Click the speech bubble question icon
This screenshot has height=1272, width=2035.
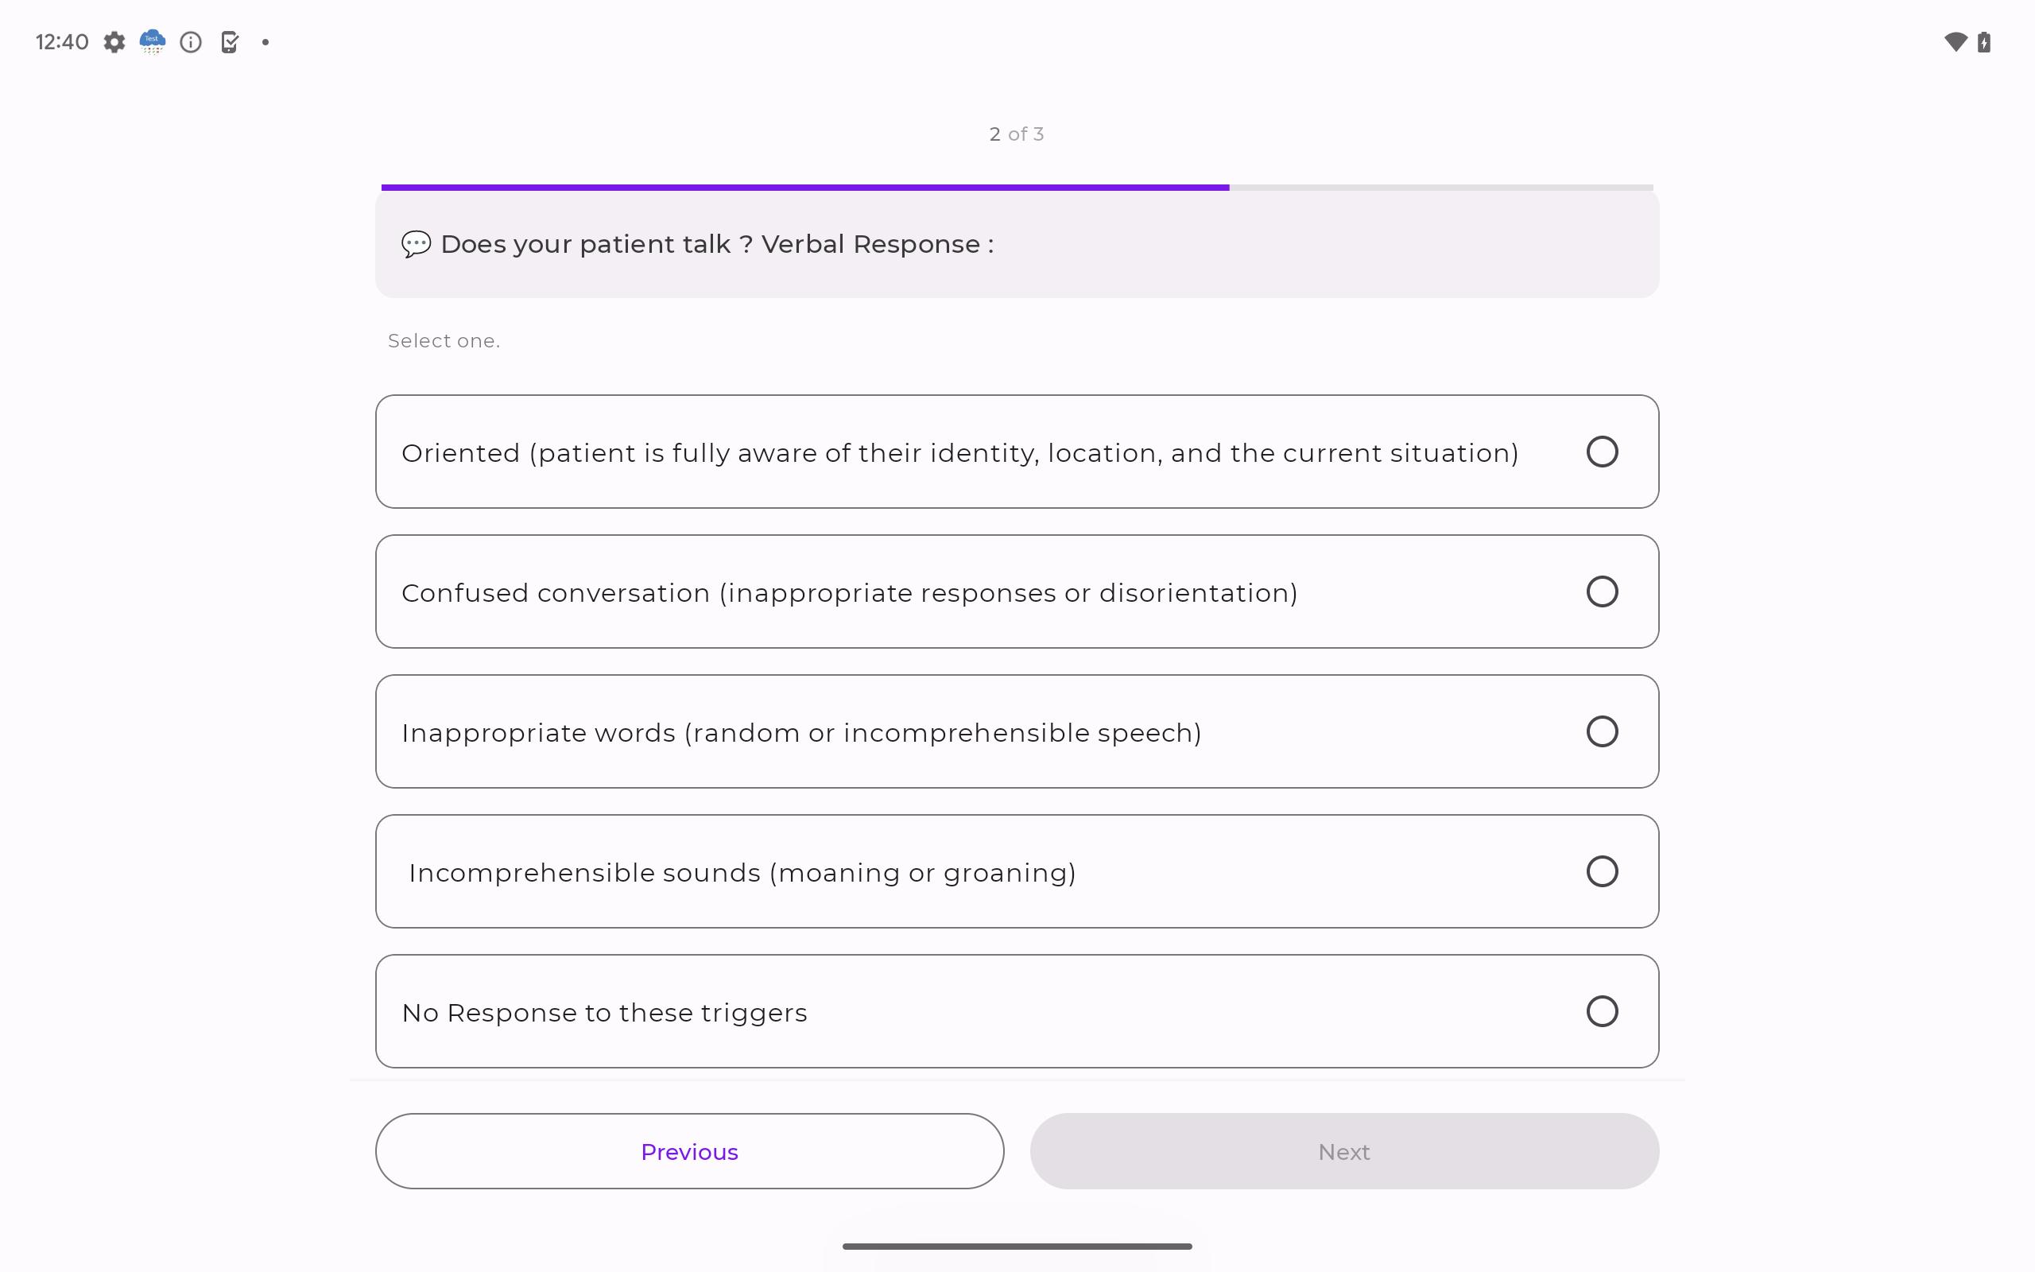tap(416, 244)
